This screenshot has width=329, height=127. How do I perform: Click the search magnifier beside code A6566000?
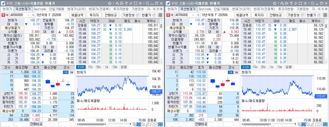tap(33, 15)
